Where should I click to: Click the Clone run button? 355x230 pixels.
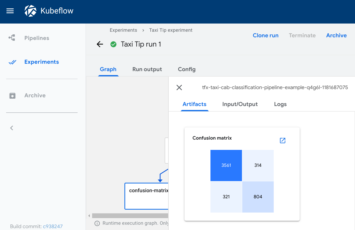point(266,35)
